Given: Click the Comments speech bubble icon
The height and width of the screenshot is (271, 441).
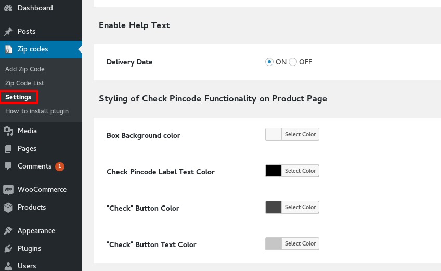Looking at the screenshot, I should [8, 166].
